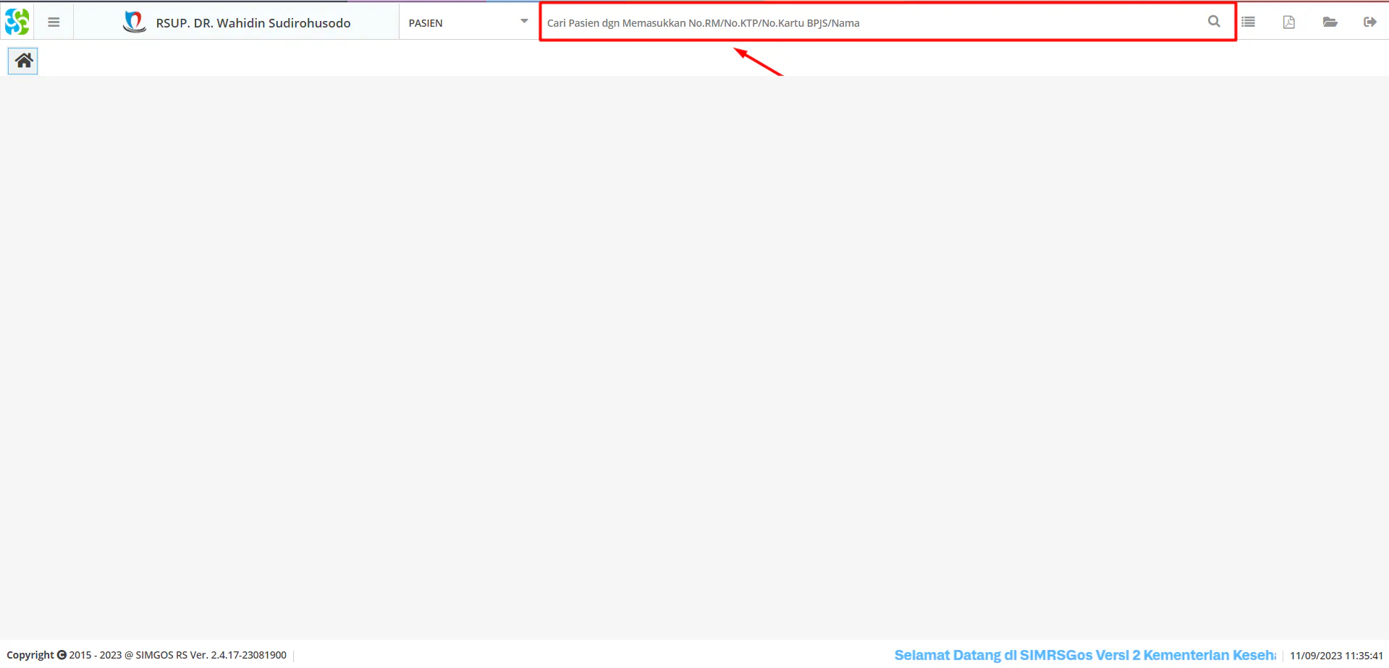Click the SIMGOS RS version text

coord(211,655)
